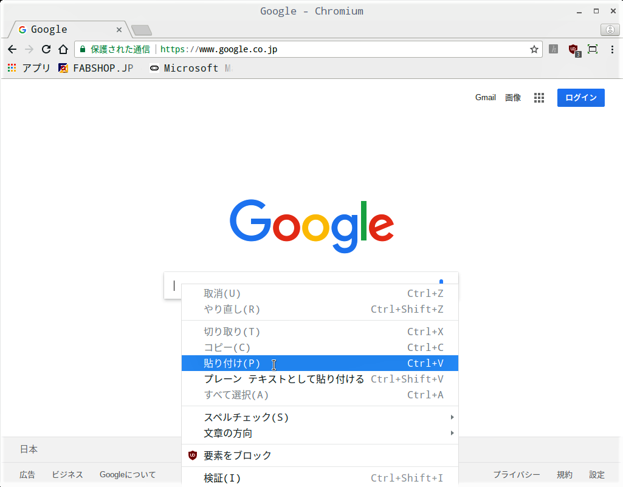Click やり直し(R) in the context menu
623x487 pixels.
320,309
